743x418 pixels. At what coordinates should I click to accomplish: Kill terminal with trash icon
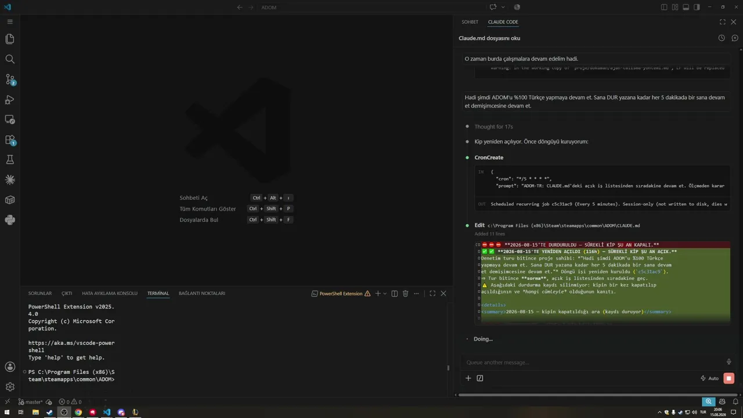[x=406, y=294]
